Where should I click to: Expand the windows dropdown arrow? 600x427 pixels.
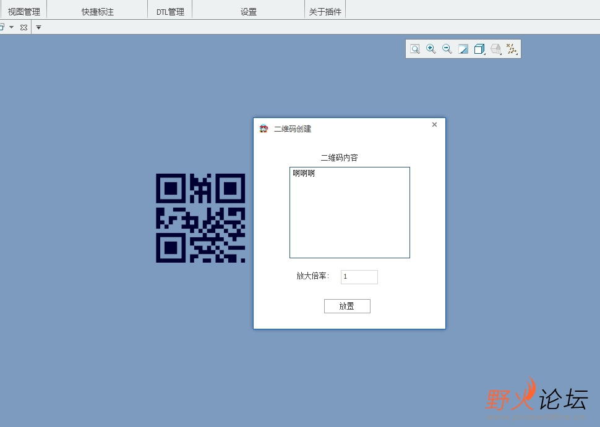tap(12, 27)
